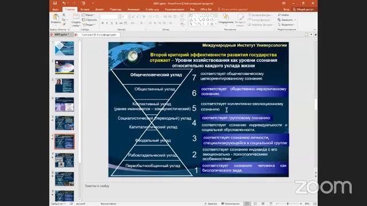Screen dimensions: 367x206
Task: Switch to Normal view icon in status bar
Action: coord(247,204)
